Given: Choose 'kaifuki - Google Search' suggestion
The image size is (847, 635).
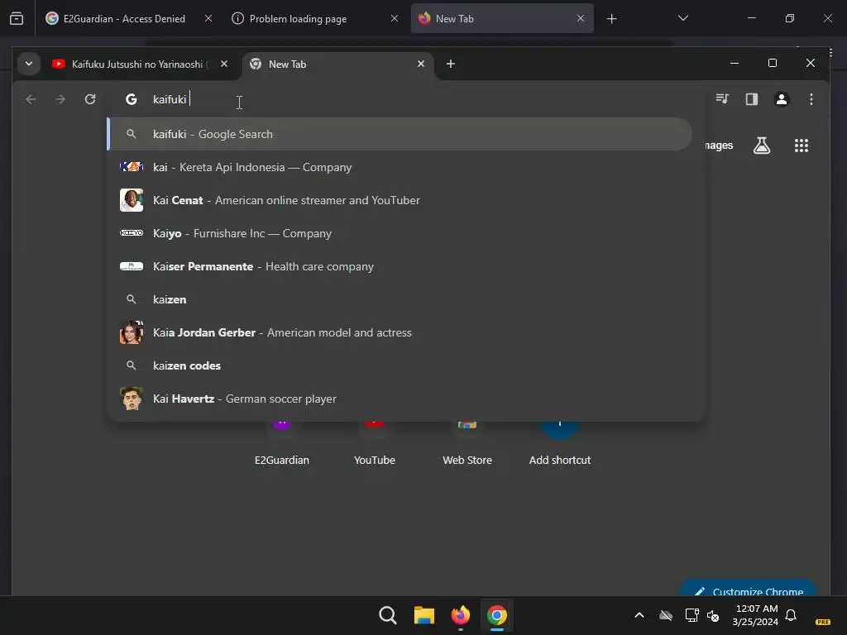Looking at the screenshot, I should (x=400, y=134).
